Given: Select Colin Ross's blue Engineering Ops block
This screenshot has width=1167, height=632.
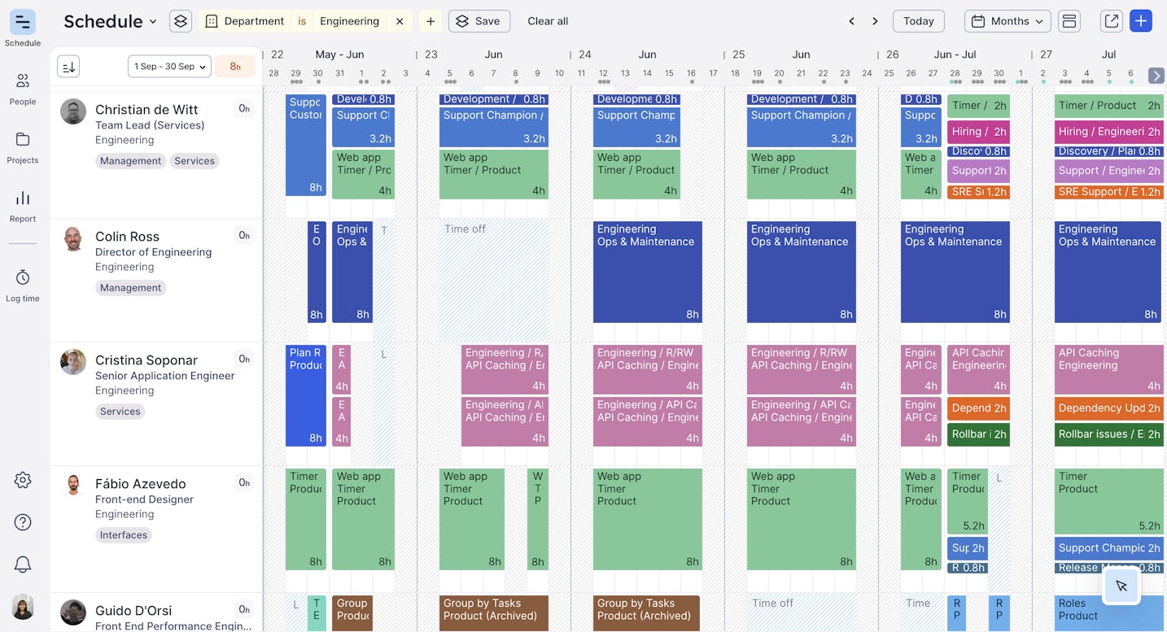Looking at the screenshot, I should tap(647, 272).
